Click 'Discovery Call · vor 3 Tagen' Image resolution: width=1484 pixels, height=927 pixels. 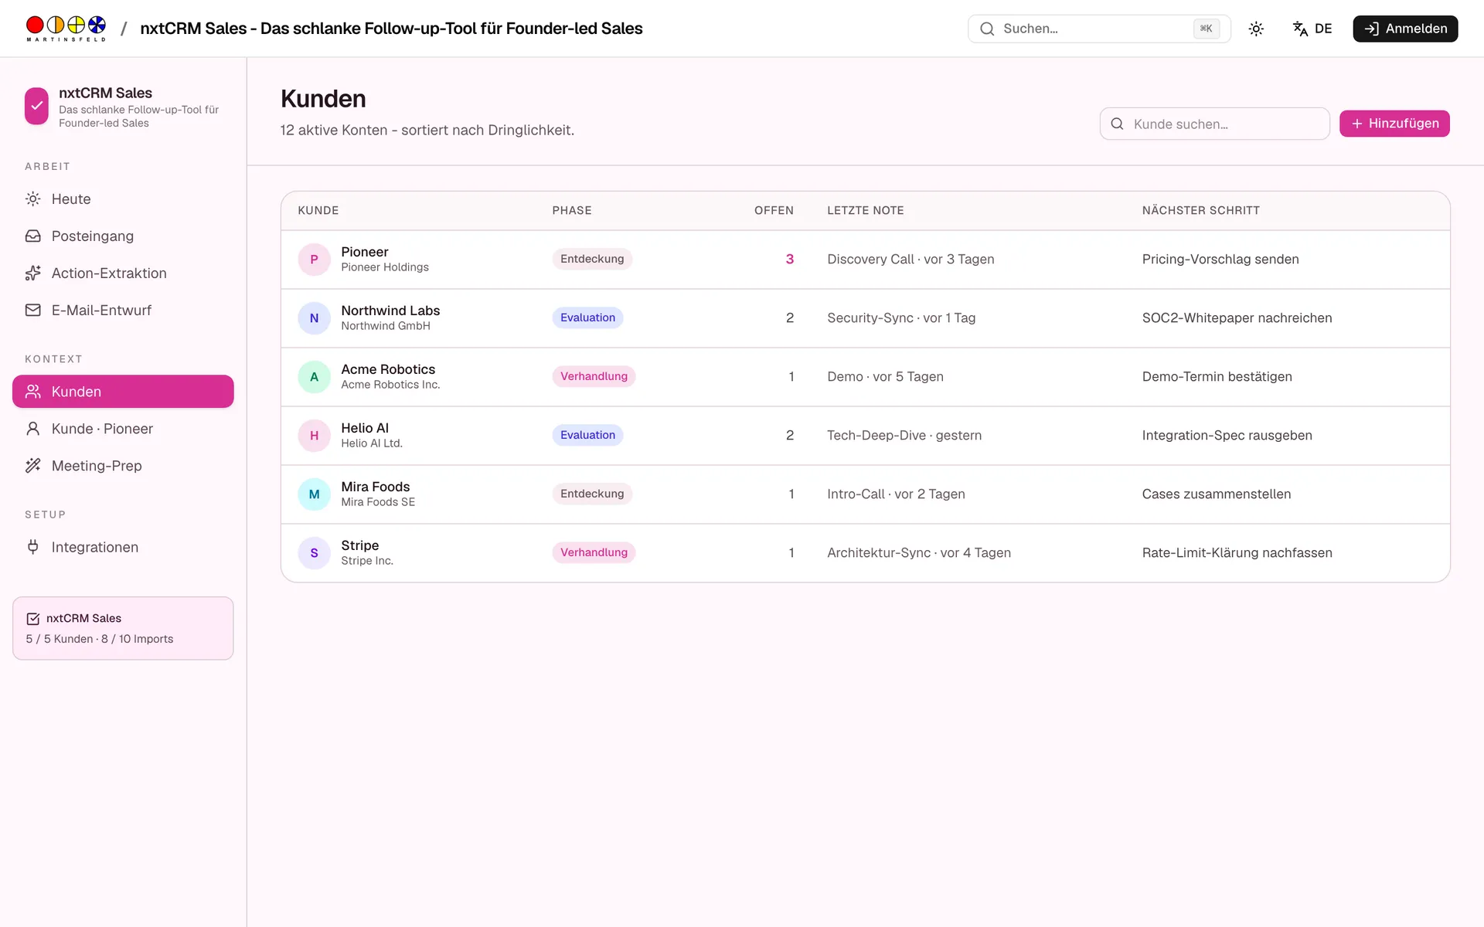pos(910,260)
